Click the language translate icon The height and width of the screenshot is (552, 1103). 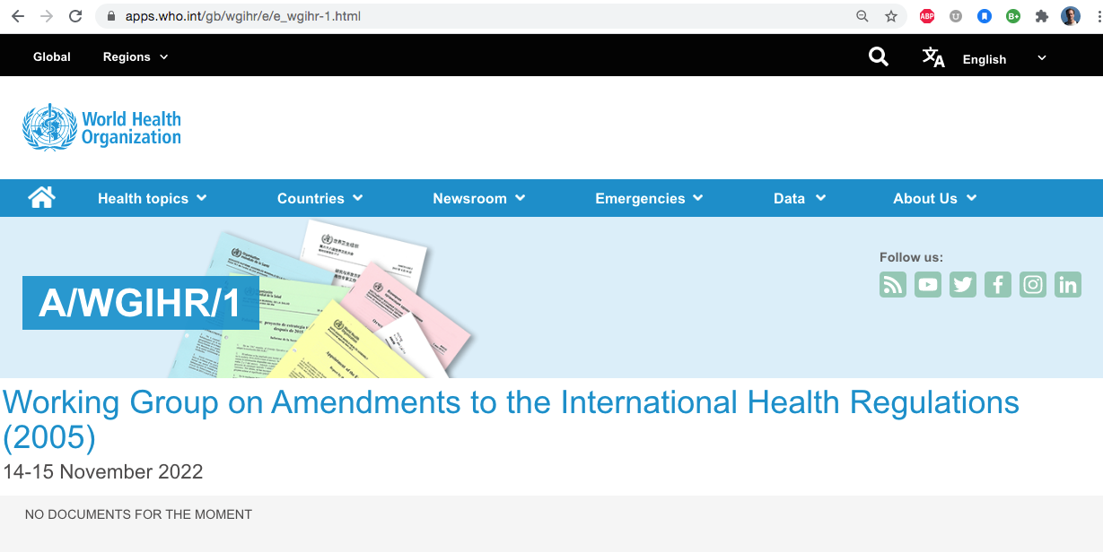pyautogui.click(x=933, y=57)
